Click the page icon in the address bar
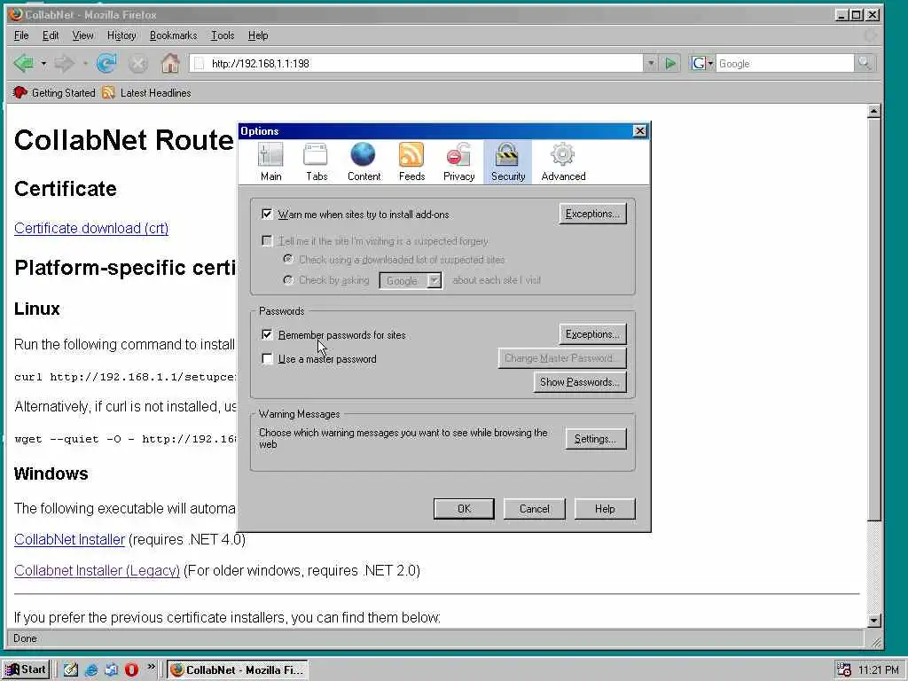This screenshot has width=908, height=681. point(199,63)
